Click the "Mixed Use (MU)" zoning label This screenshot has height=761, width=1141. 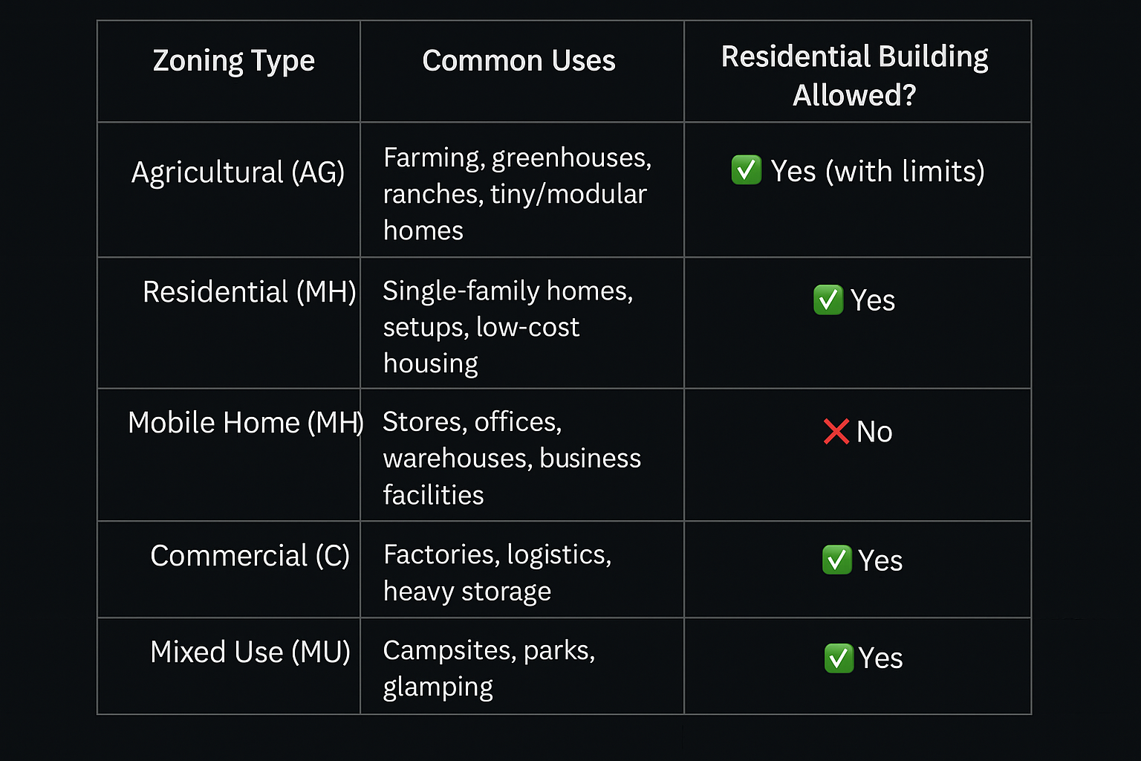(250, 652)
